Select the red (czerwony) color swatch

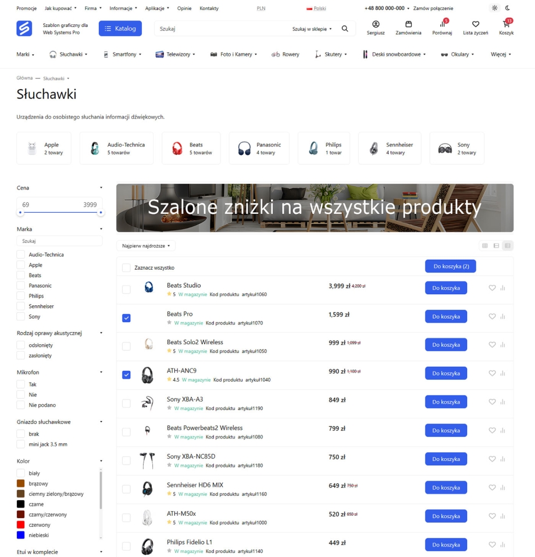21,525
